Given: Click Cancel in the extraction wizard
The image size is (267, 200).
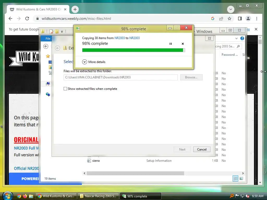Looking at the screenshot, I should pos(202,149).
